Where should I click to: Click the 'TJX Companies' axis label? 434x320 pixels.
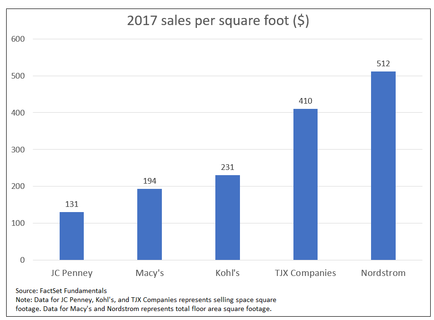305,273
